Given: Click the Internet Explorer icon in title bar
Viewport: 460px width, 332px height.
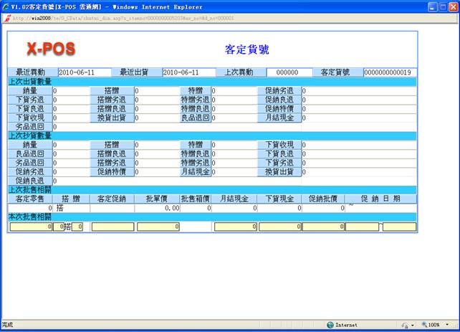Looking at the screenshot, I should pyautogui.click(x=6, y=6).
